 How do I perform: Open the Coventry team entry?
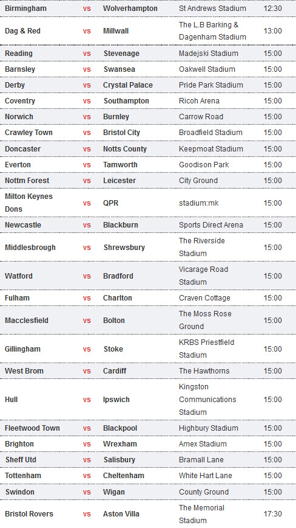(x=20, y=101)
